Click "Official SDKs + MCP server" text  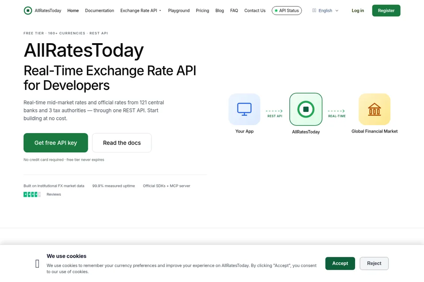[x=167, y=186]
